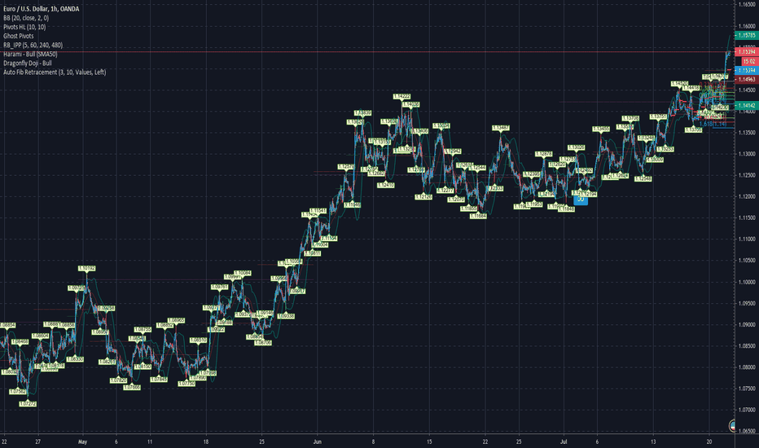Click the green 1.14142 price label
Image resolution: width=759 pixels, height=448 pixels.
[747, 105]
